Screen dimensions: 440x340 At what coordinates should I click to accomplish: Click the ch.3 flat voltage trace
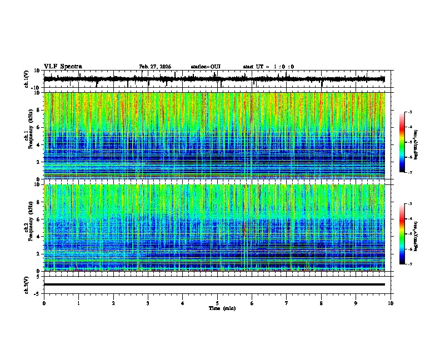click(x=214, y=284)
